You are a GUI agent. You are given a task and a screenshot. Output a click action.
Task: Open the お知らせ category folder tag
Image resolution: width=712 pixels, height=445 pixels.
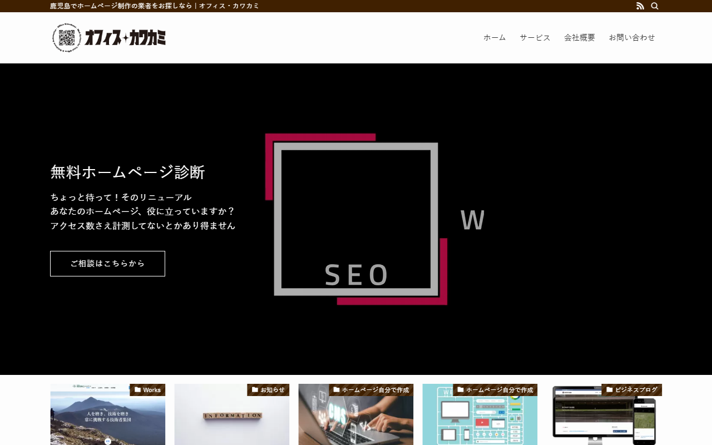click(268, 390)
